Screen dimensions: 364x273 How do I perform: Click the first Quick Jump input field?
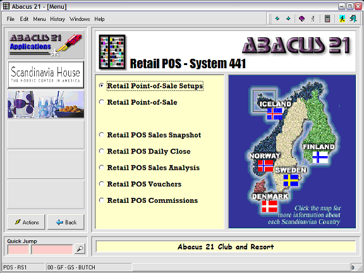tap(18, 250)
